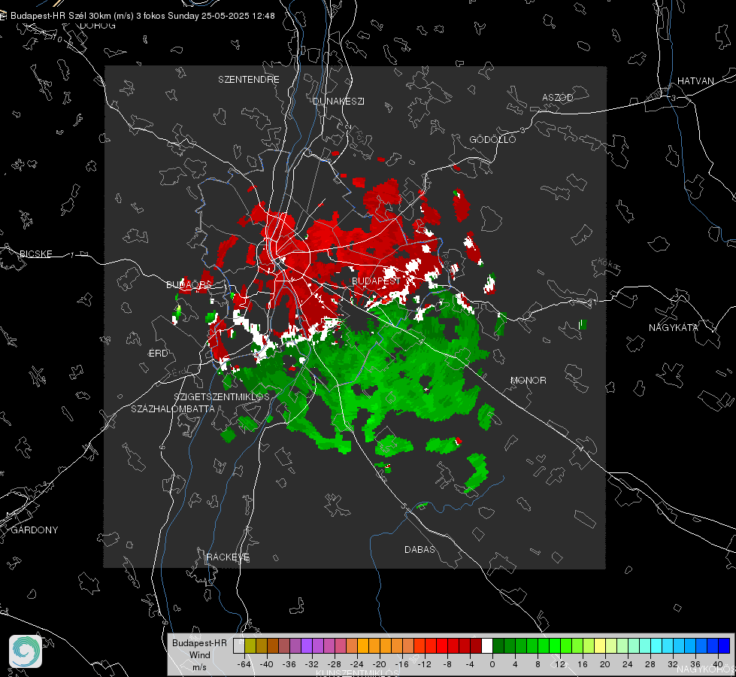
Task: Click the BUDAPEST city label on the map
Action: click(x=376, y=281)
